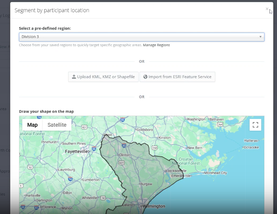Click the globe icon for ESRI Feature Service import

146,77
